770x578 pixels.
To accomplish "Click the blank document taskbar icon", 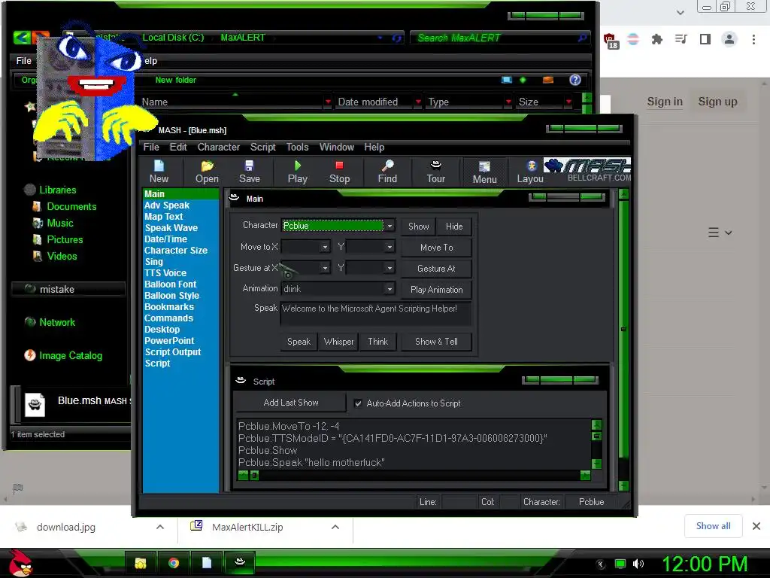I will pyautogui.click(x=206, y=563).
